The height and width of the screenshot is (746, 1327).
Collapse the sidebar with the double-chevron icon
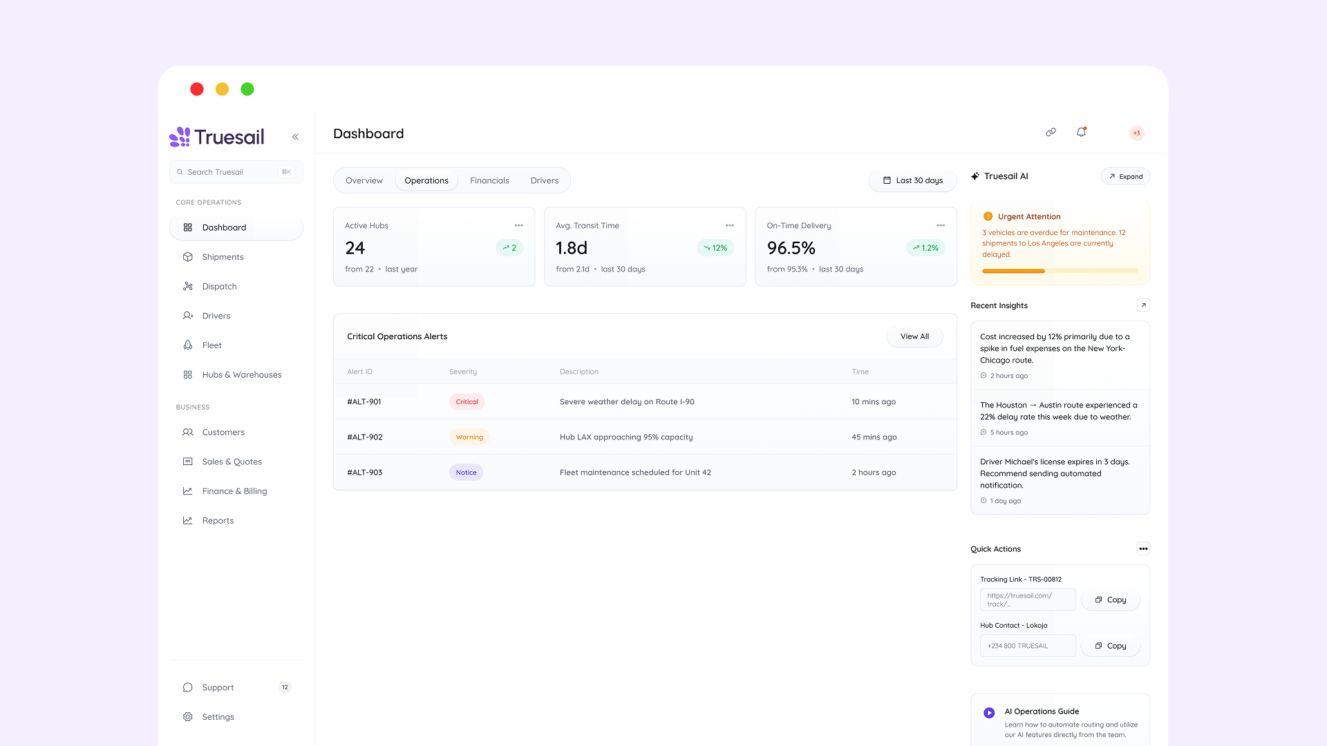point(295,137)
